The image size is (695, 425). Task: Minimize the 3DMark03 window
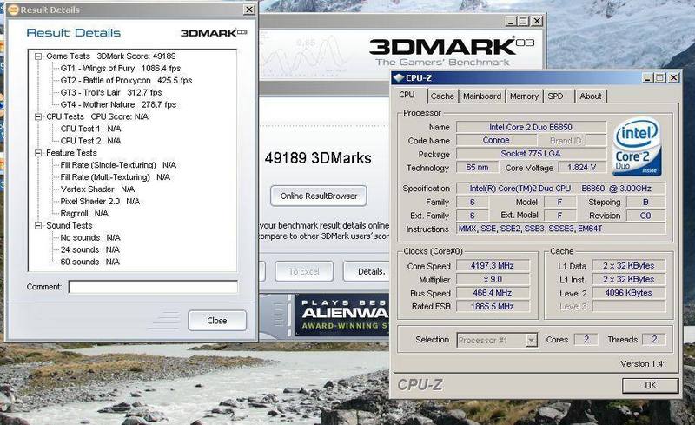(511, 21)
